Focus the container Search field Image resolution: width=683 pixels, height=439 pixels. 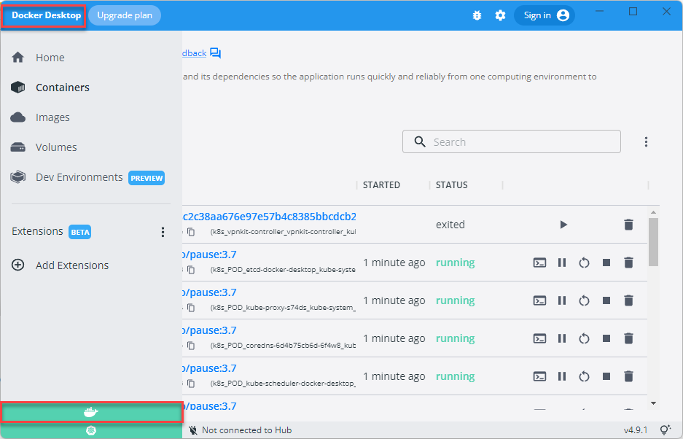tap(512, 141)
